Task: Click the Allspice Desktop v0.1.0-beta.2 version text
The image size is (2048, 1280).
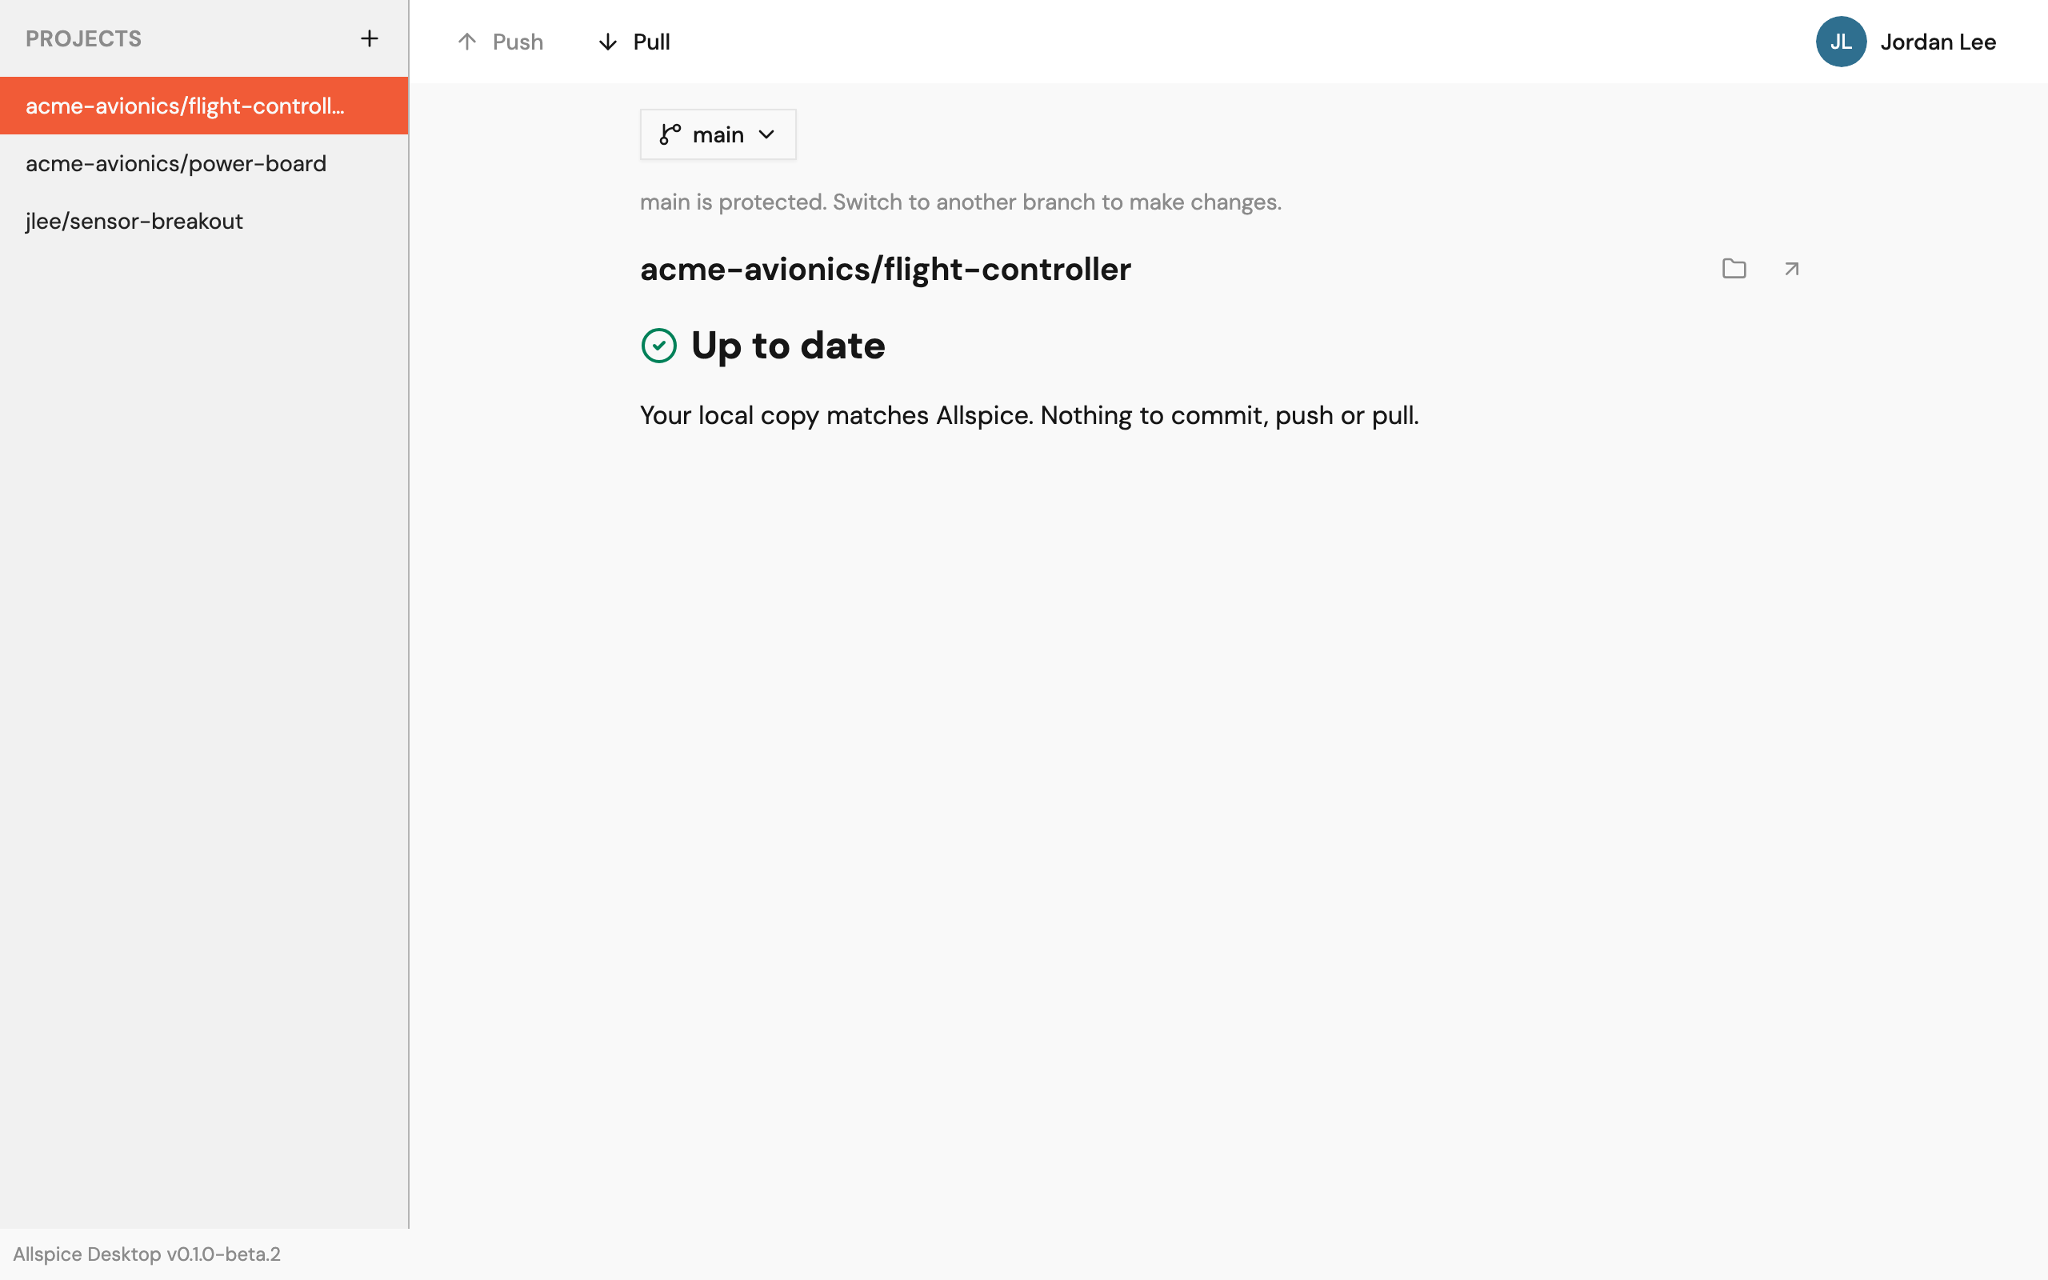Action: 146,1254
